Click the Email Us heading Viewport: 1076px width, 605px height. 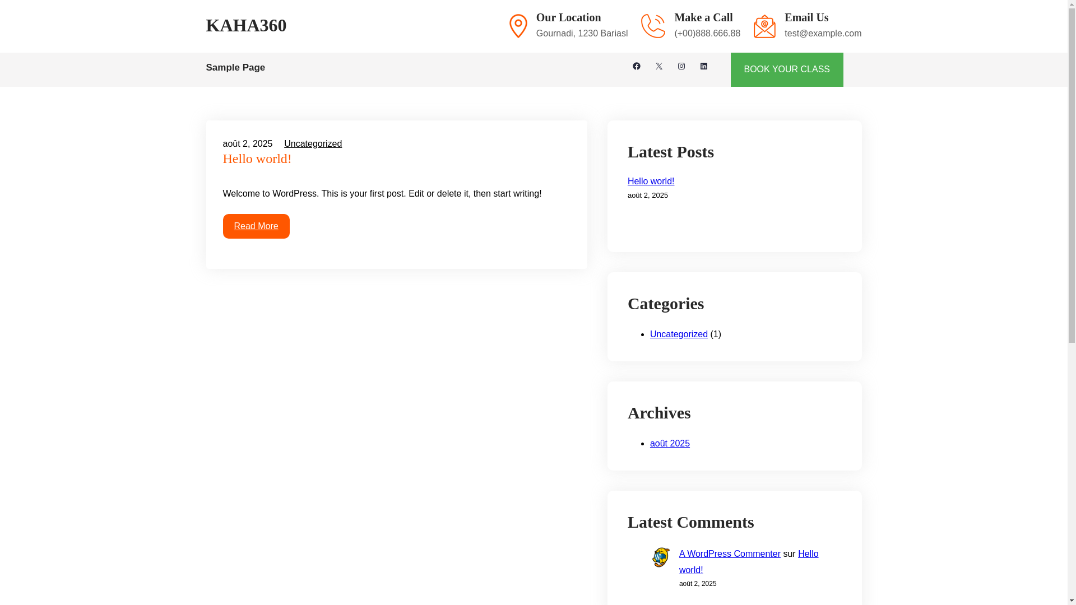806,17
